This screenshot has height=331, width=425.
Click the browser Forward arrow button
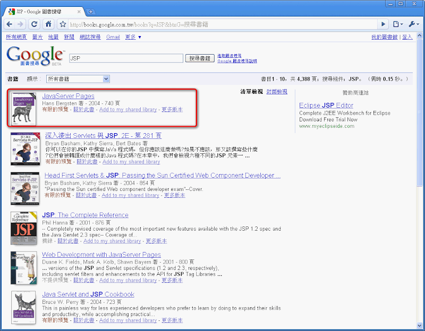[21, 24]
